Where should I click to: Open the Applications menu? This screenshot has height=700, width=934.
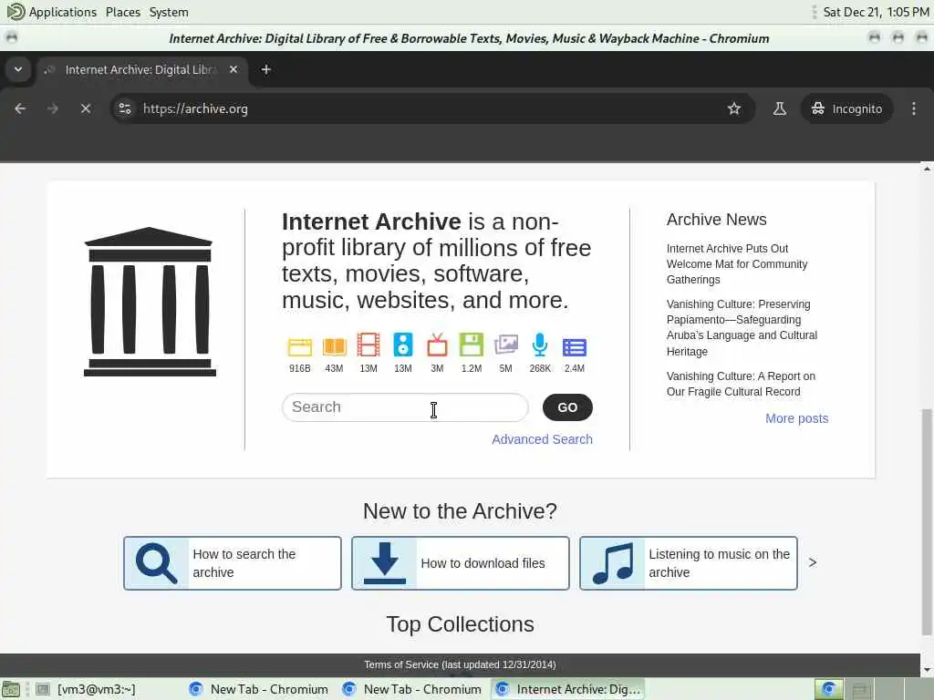click(51, 12)
